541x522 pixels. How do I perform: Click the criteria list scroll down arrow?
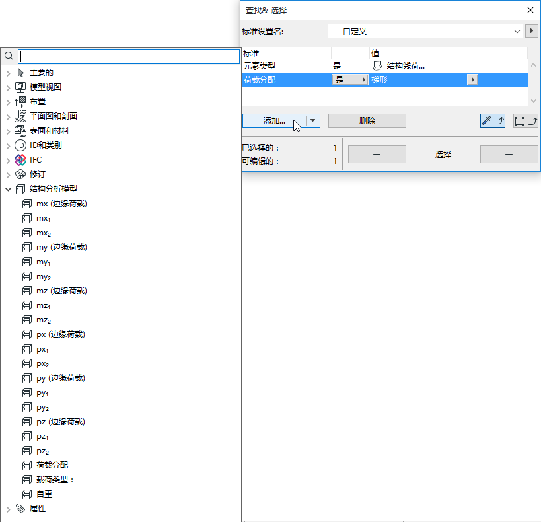tap(533, 101)
